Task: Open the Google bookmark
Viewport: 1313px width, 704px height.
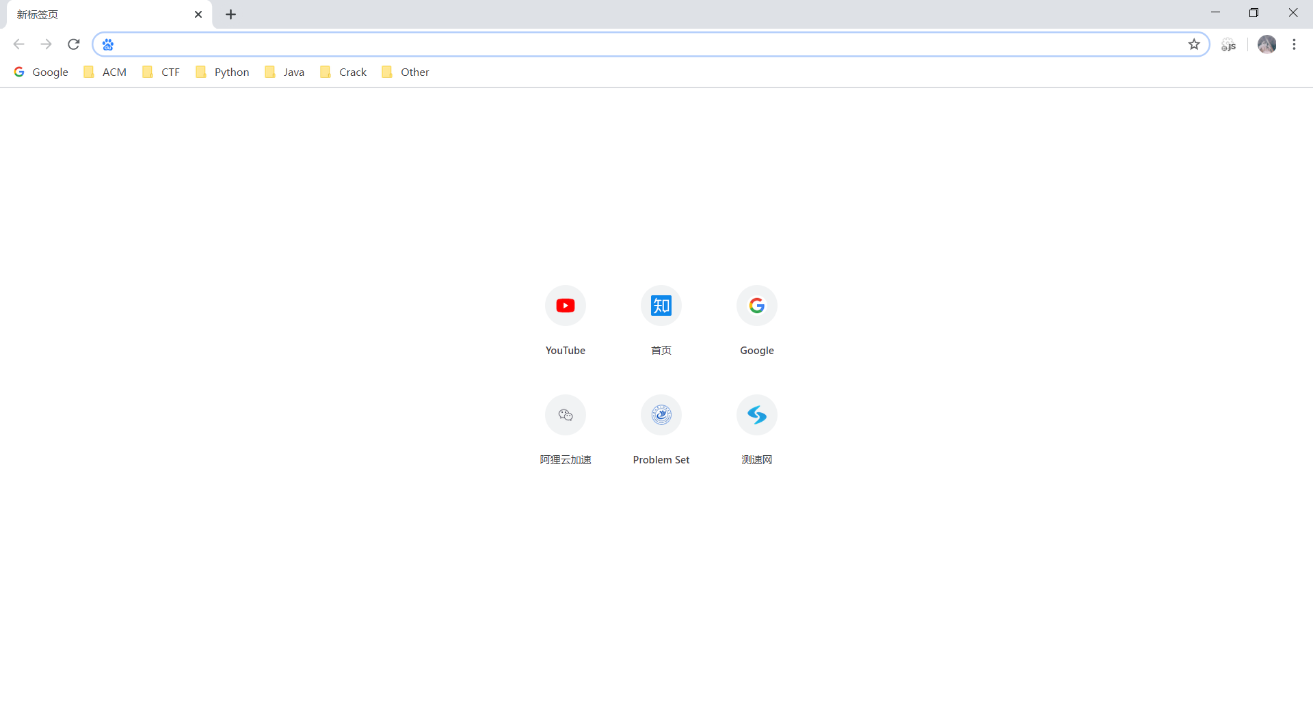Action: [x=41, y=72]
